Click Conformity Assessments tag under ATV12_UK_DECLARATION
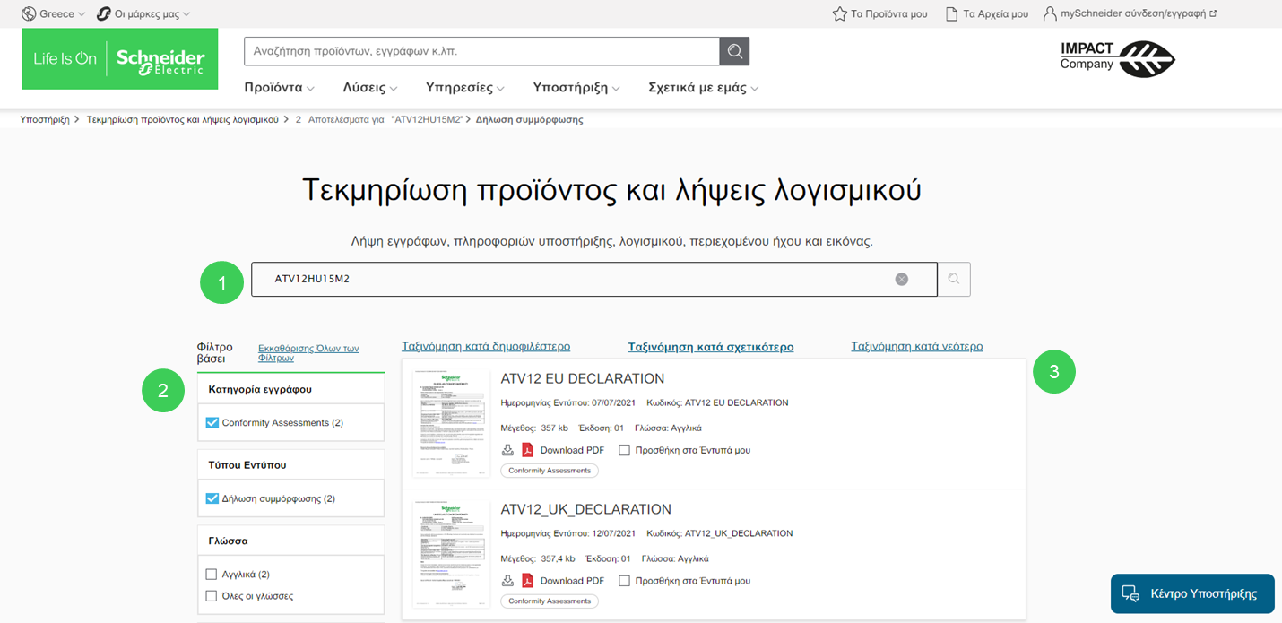The width and height of the screenshot is (1282, 623). click(550, 601)
